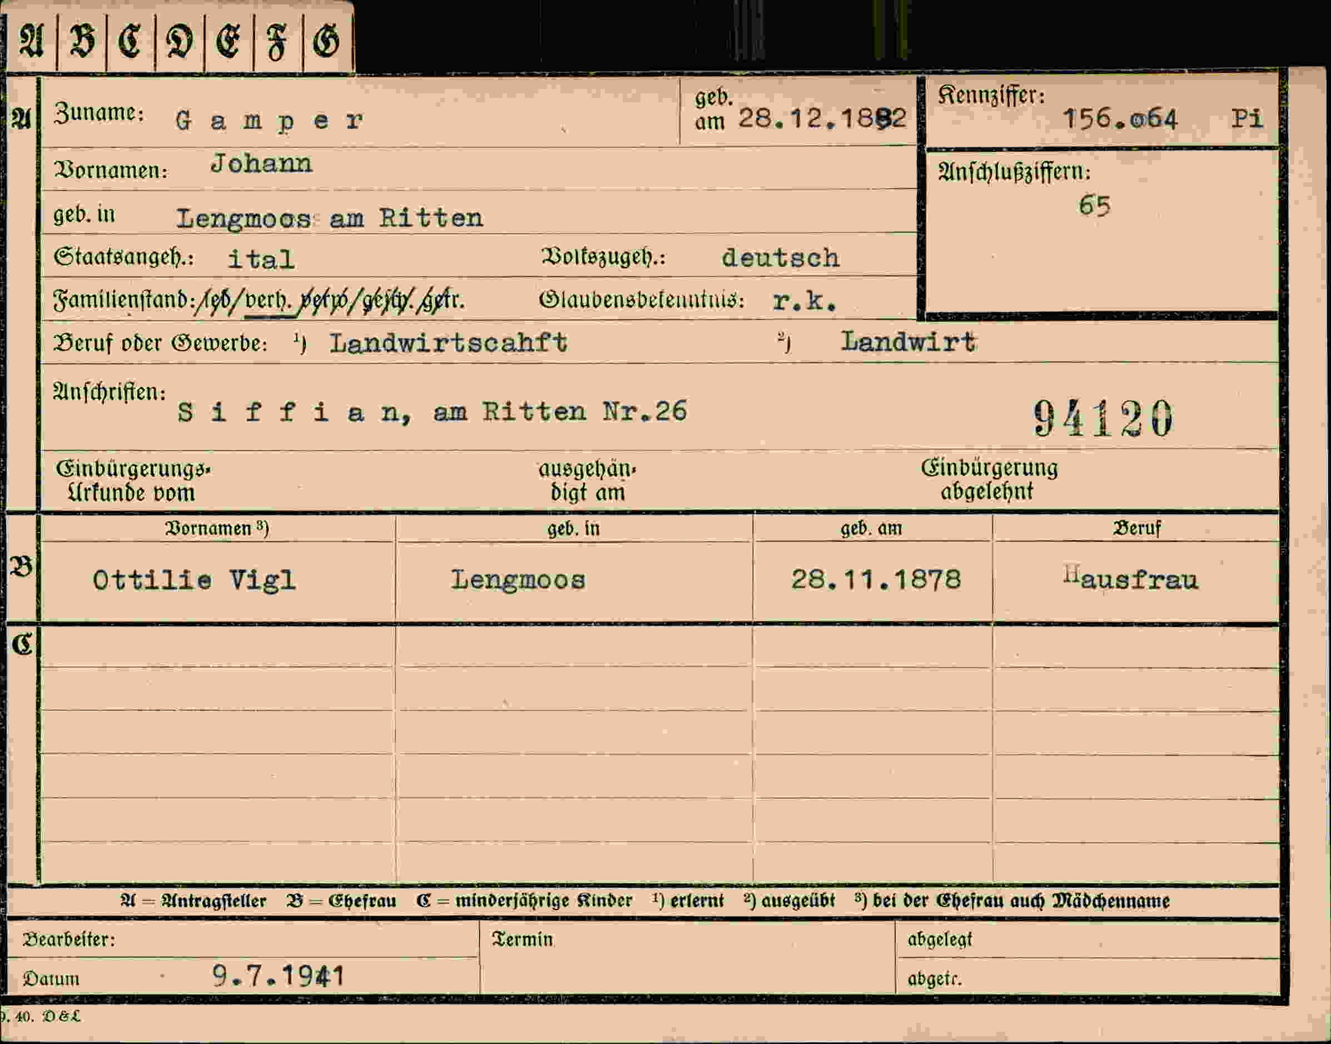Viewport: 1331px width, 1044px height.
Task: Click the stamped number '94120'
Action: tap(1104, 419)
